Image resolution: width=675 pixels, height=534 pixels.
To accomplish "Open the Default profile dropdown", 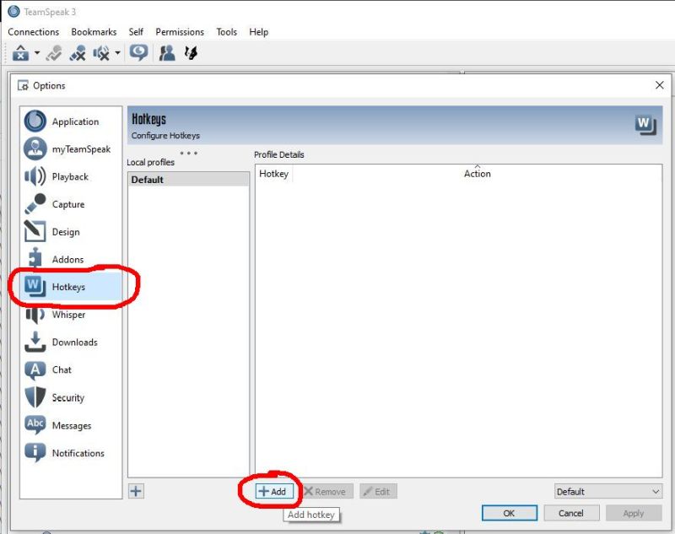I will click(x=607, y=491).
